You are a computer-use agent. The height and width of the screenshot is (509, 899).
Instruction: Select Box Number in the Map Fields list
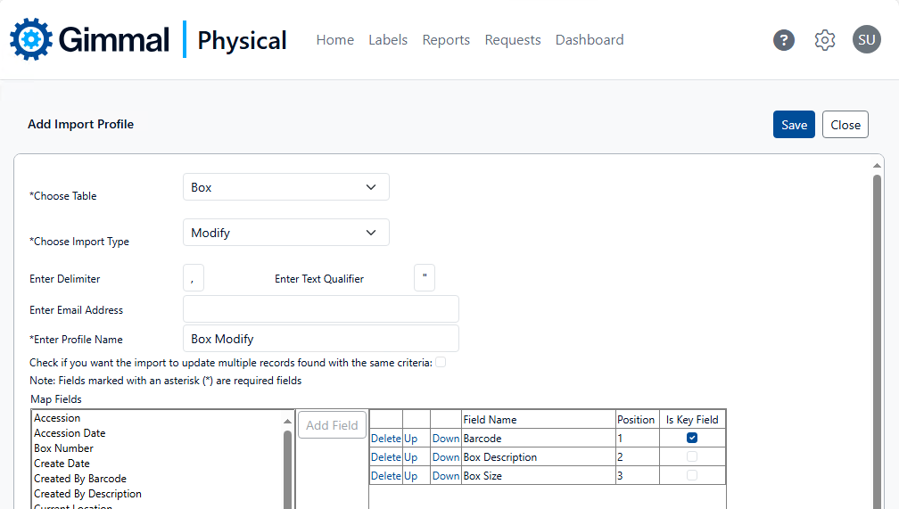(x=63, y=448)
